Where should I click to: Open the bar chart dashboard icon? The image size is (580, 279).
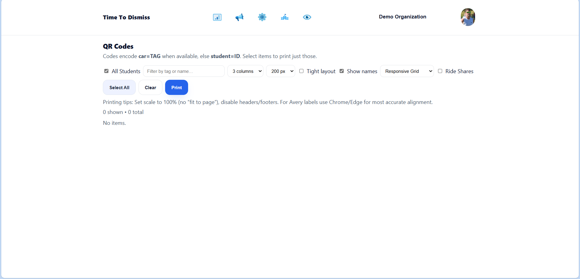click(217, 17)
